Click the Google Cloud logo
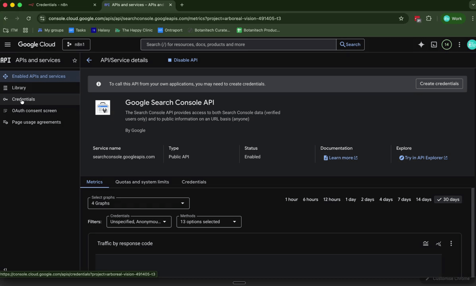This screenshot has height=286, width=476. pos(37,44)
